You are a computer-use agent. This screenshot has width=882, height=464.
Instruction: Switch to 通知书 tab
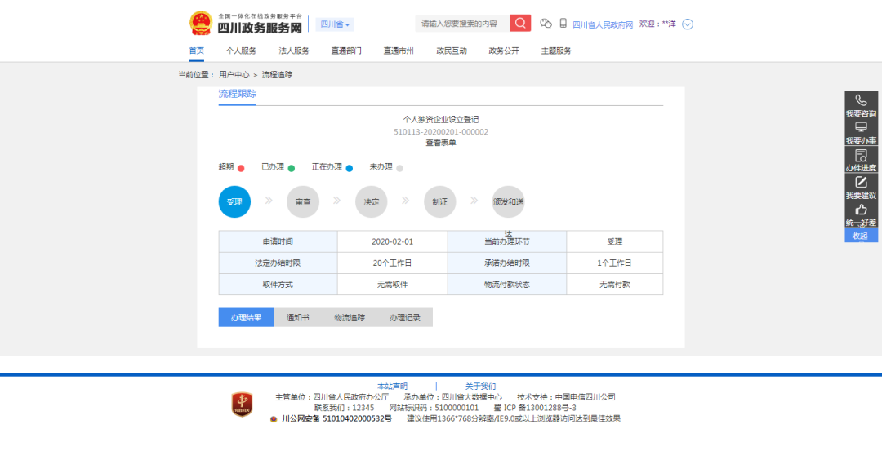click(x=297, y=317)
